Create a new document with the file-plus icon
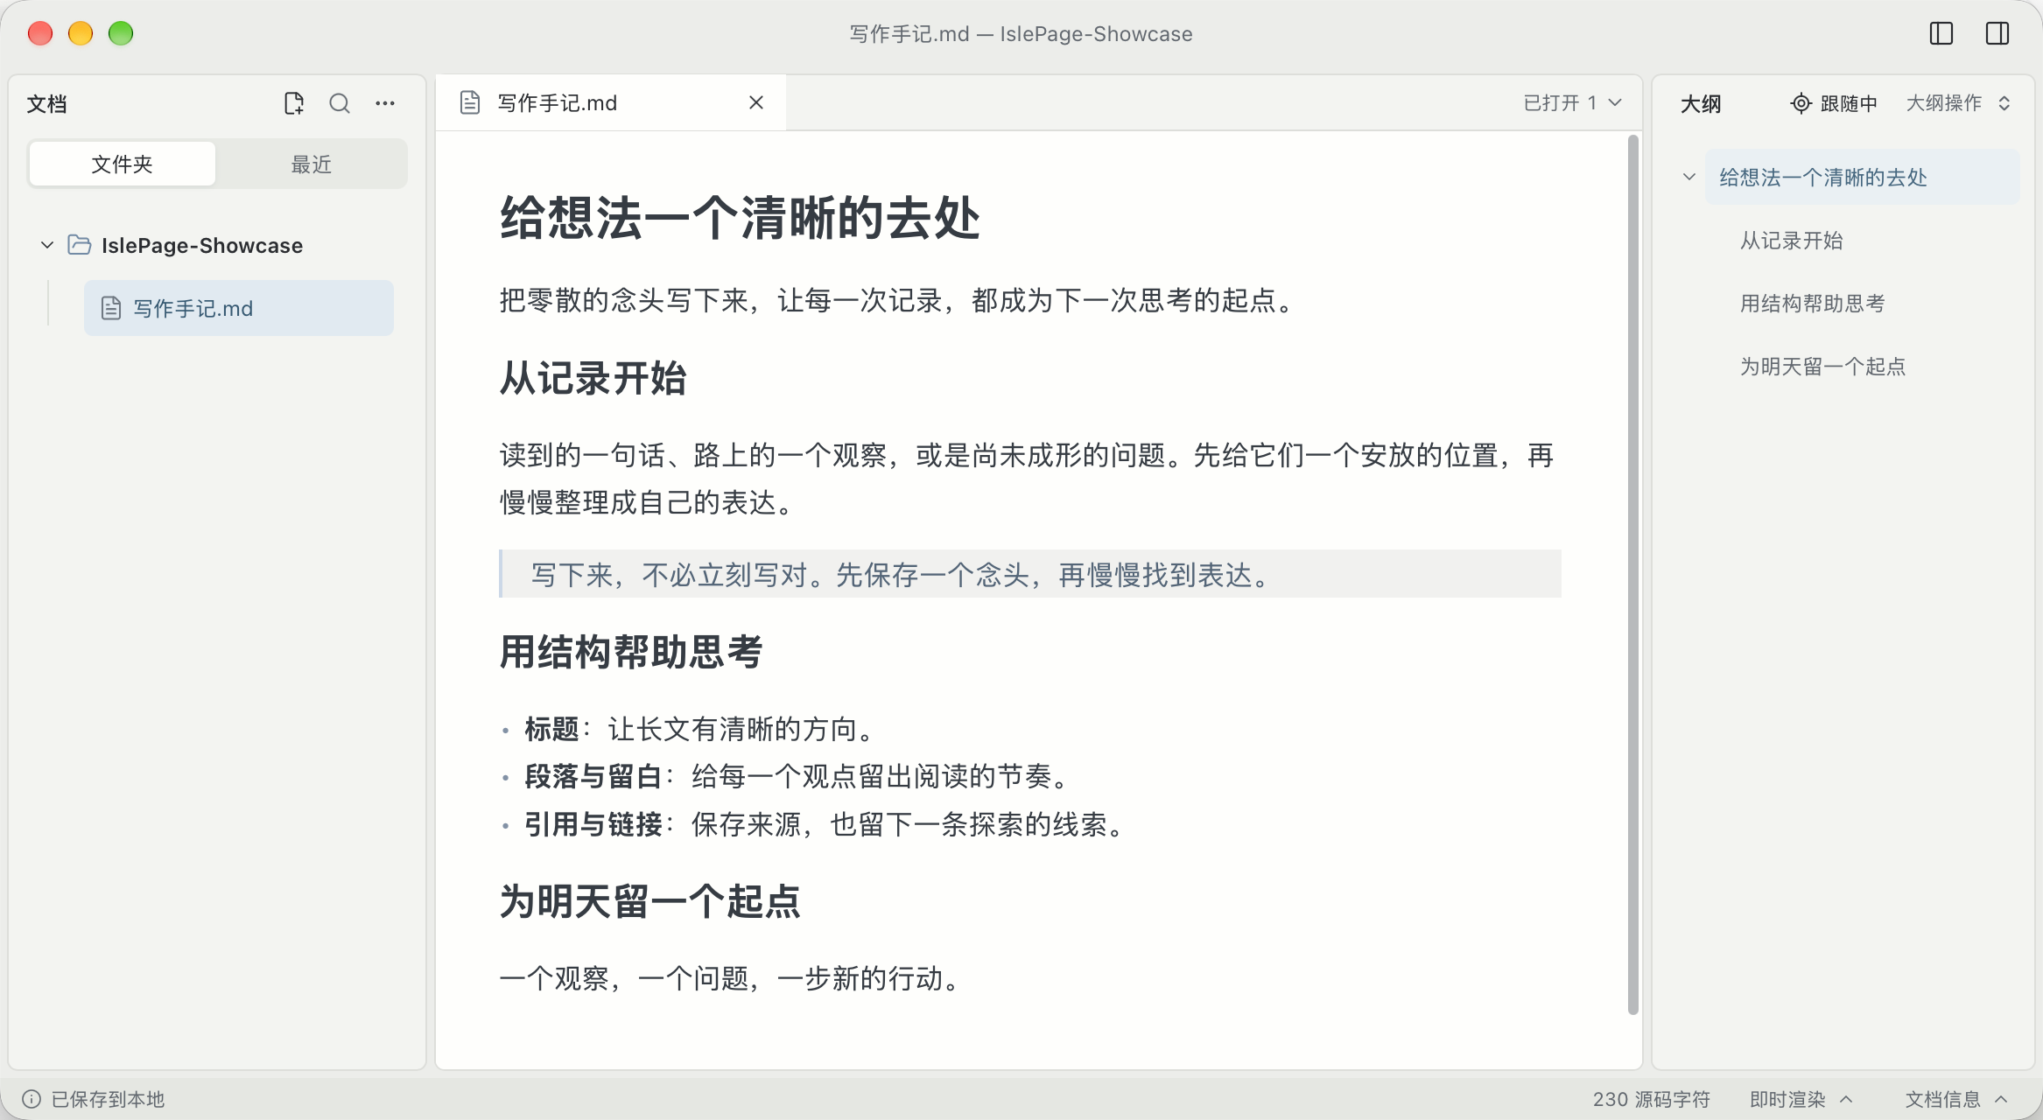Viewport: 2043px width, 1120px height. click(294, 103)
